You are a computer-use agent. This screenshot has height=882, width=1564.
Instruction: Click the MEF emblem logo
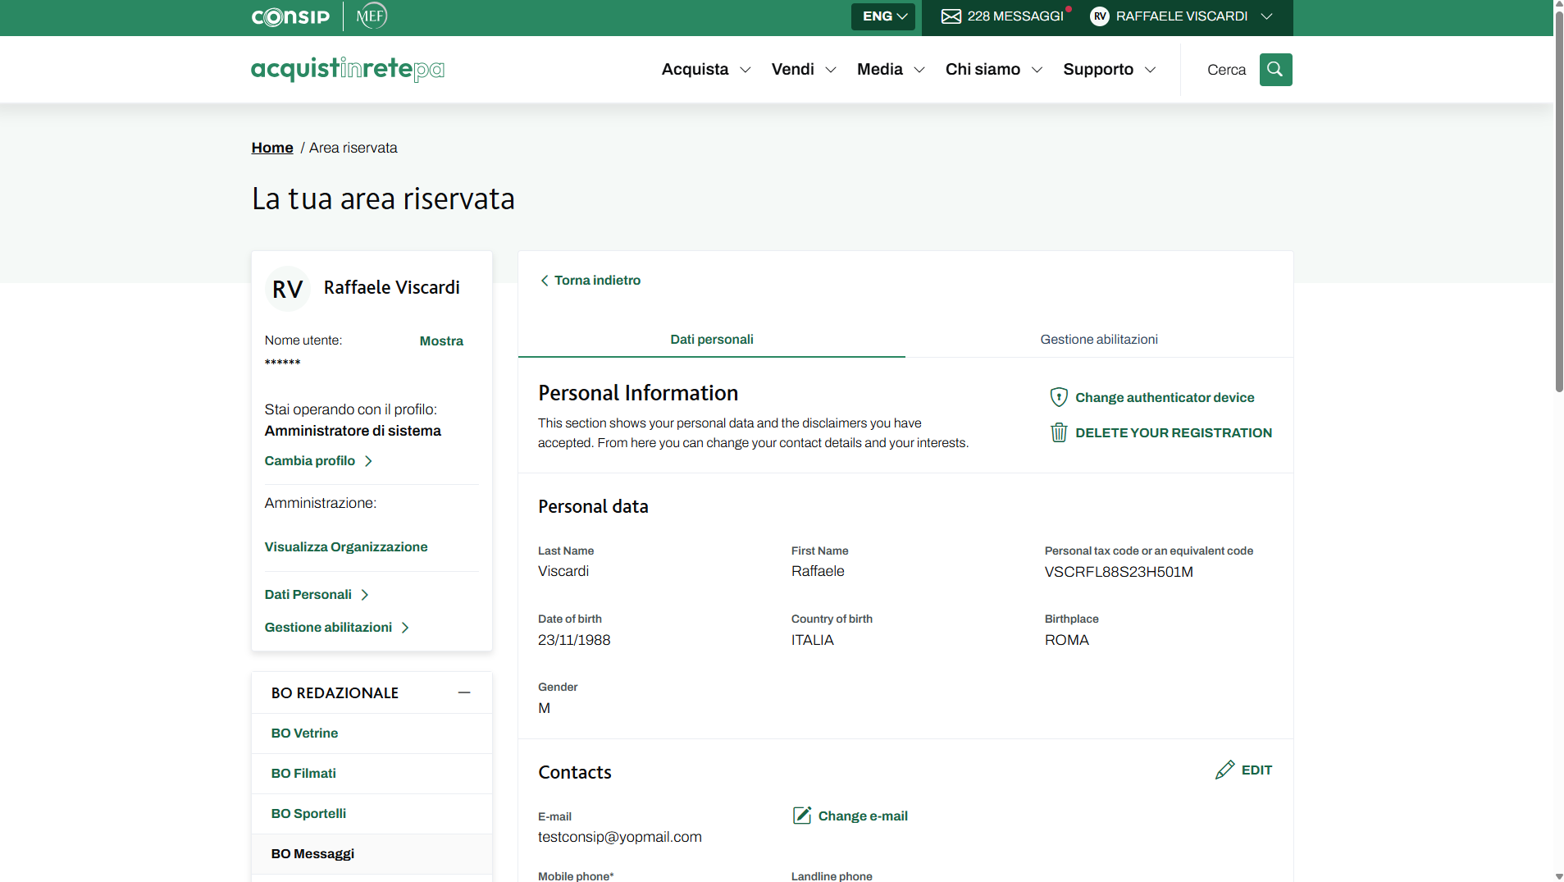[372, 16]
